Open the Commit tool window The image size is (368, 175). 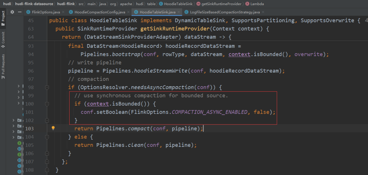coord(3,40)
